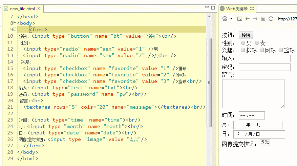Minimize the editor pane

coord(207,7)
